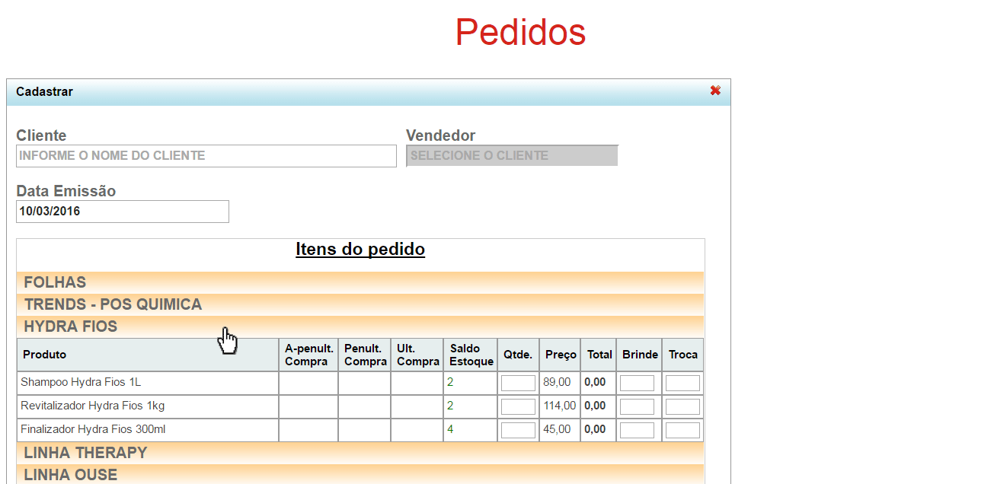Click the A-penult. Compra column header
This screenshot has width=994, height=484.
[x=308, y=355]
